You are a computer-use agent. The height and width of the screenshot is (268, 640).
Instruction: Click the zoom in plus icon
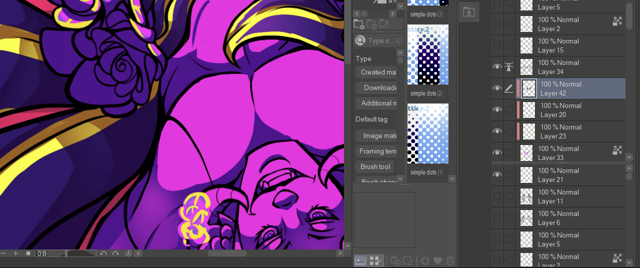(x=15, y=253)
